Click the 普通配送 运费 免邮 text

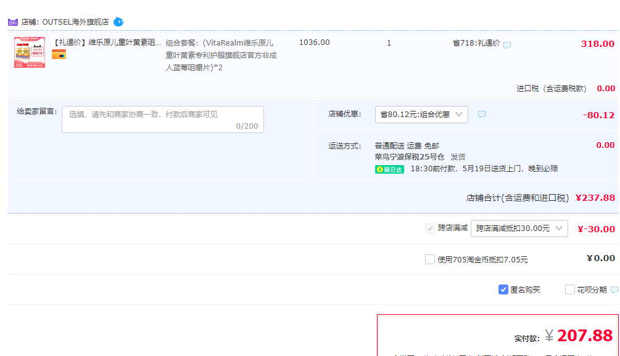407,146
